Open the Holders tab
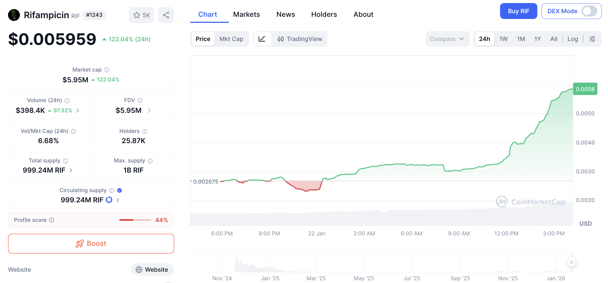This screenshot has height=283, width=608. (324, 14)
